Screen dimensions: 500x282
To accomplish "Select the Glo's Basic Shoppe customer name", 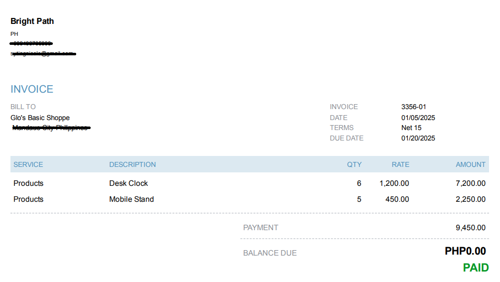I will pyautogui.click(x=40, y=118).
